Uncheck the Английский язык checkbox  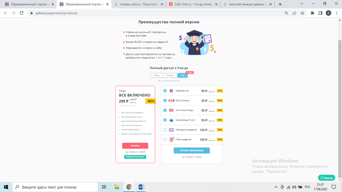165,110
